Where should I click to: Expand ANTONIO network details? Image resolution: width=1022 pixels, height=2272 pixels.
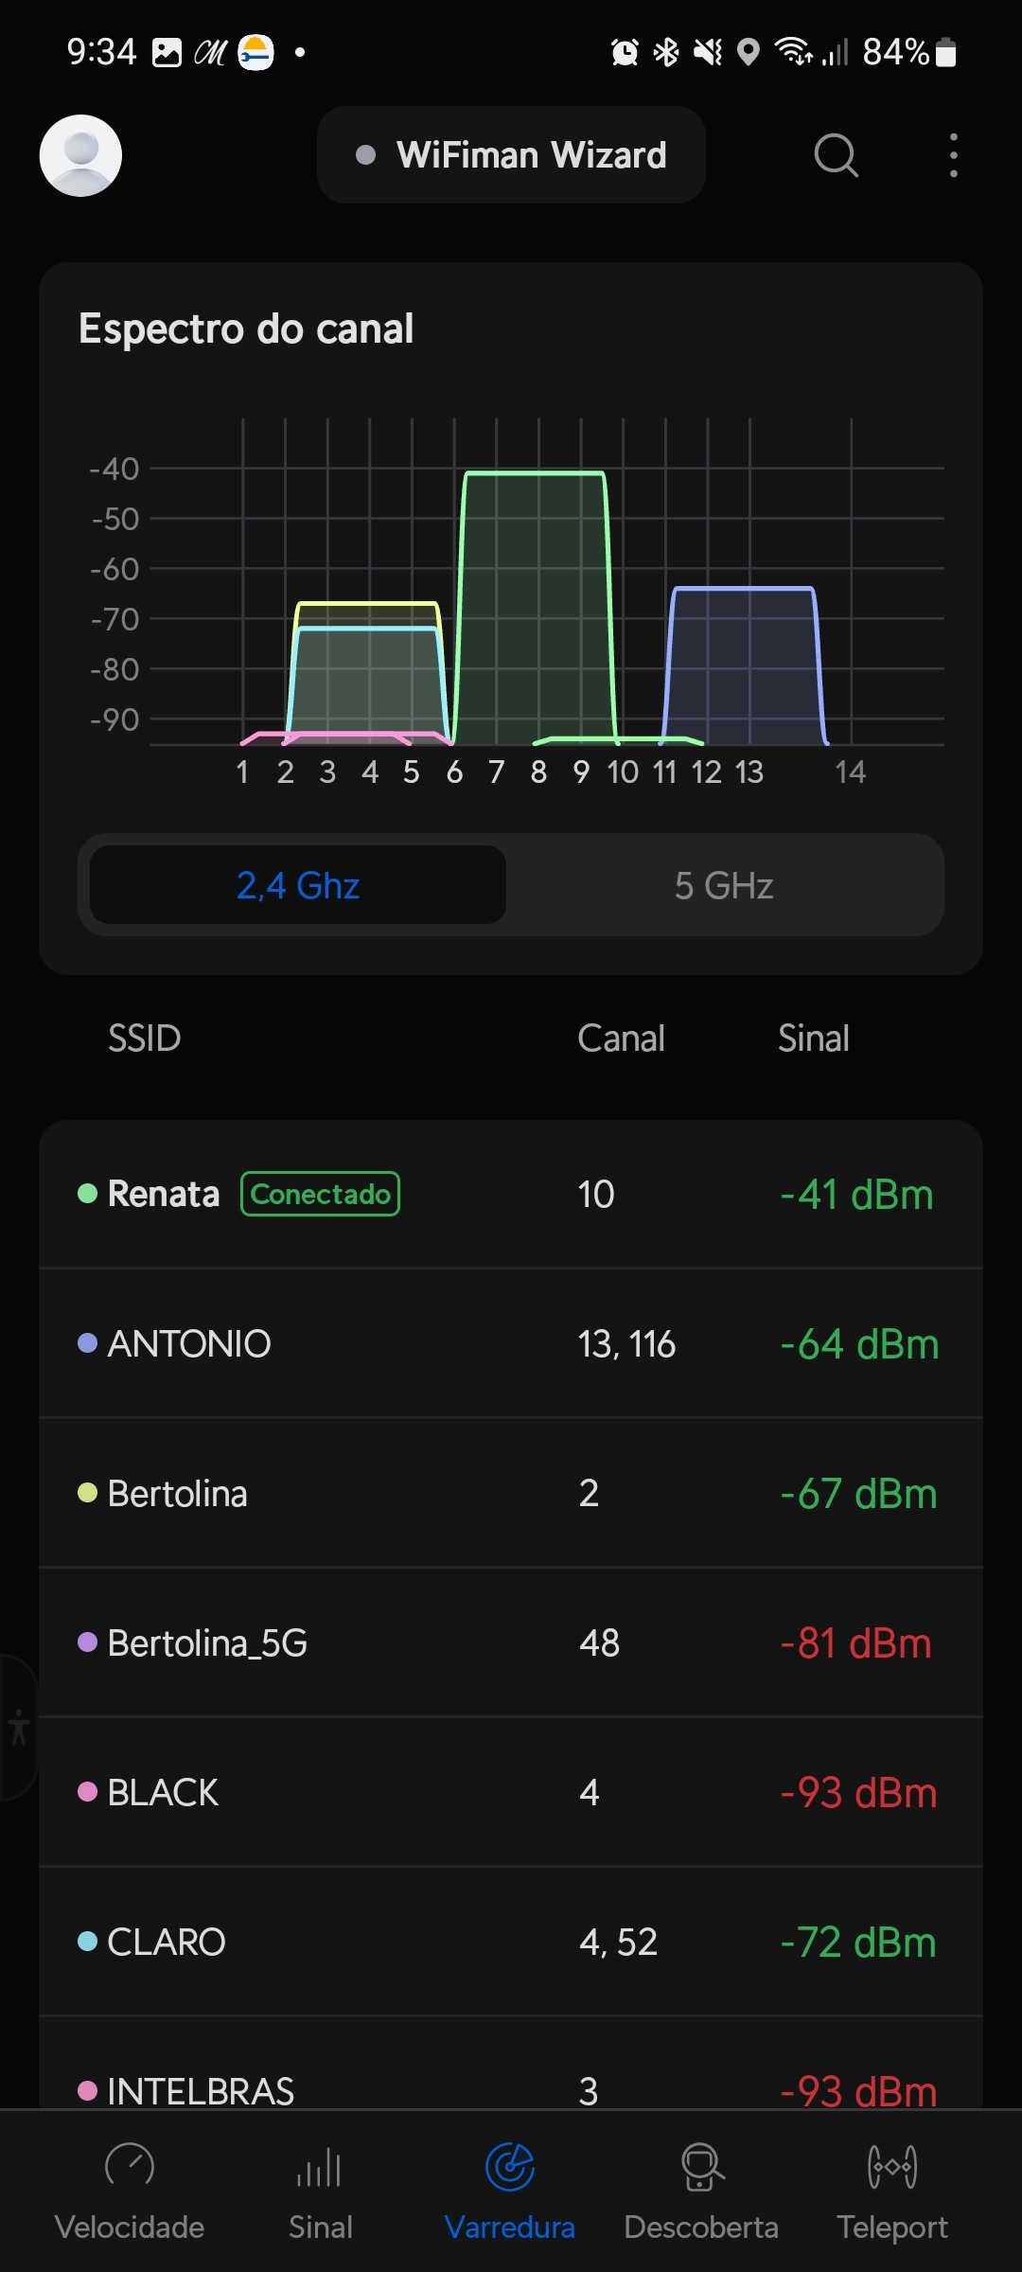pyautogui.click(x=511, y=1343)
